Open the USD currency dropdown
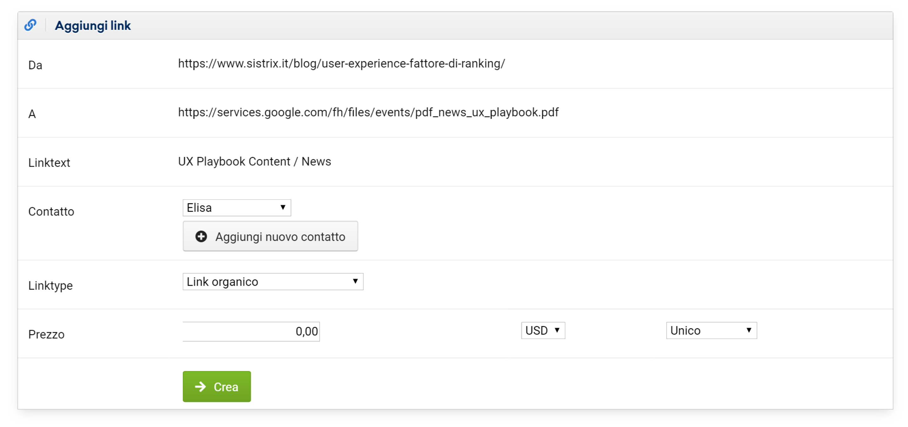The width and height of the screenshot is (908, 427). point(543,331)
